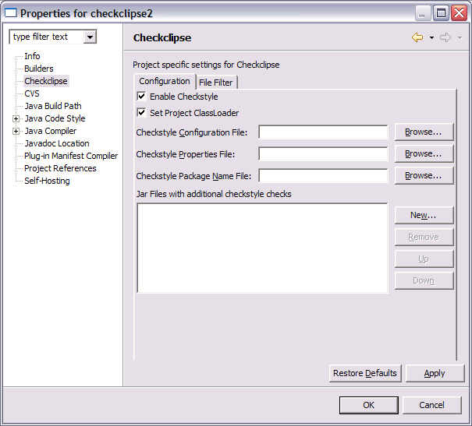Click the type filter text field

47,37
